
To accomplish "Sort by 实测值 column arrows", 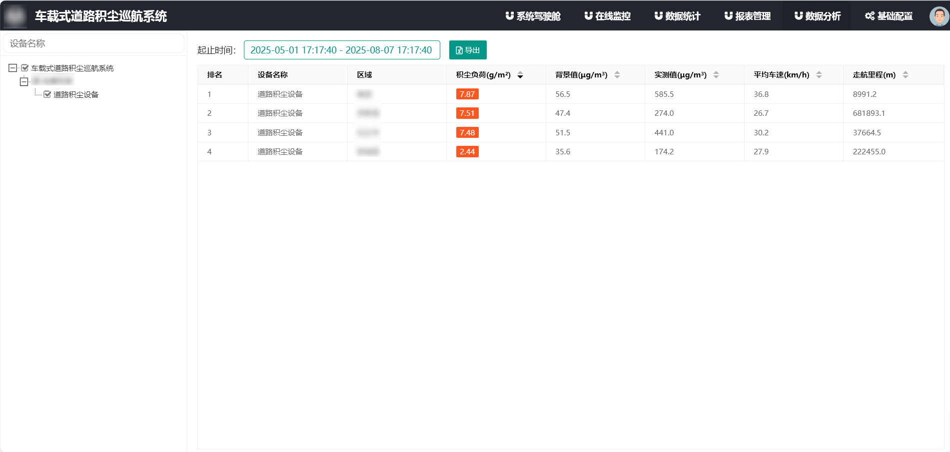I will click(x=716, y=75).
